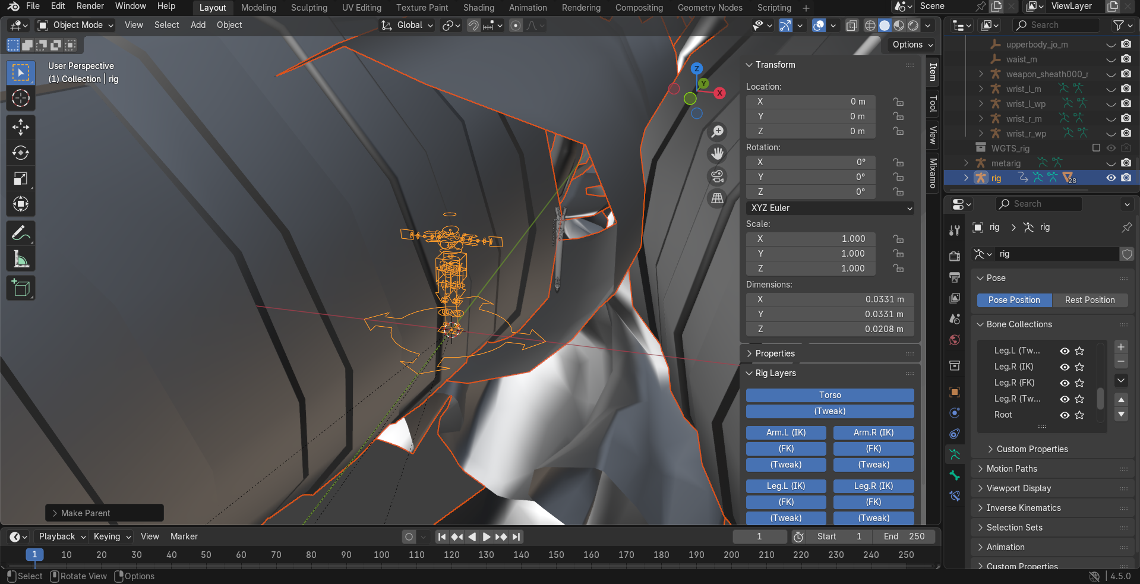Switch to the Sculpting workspace tab

click(309, 8)
